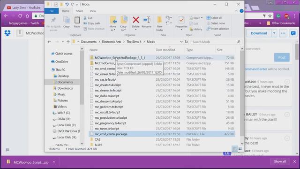Viewport: 300px width, 169px height.
Task: Open recent locations dropdown arrow
Action: pos(62,42)
